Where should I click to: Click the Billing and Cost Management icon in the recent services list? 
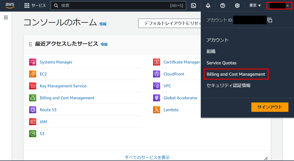(x=33, y=98)
